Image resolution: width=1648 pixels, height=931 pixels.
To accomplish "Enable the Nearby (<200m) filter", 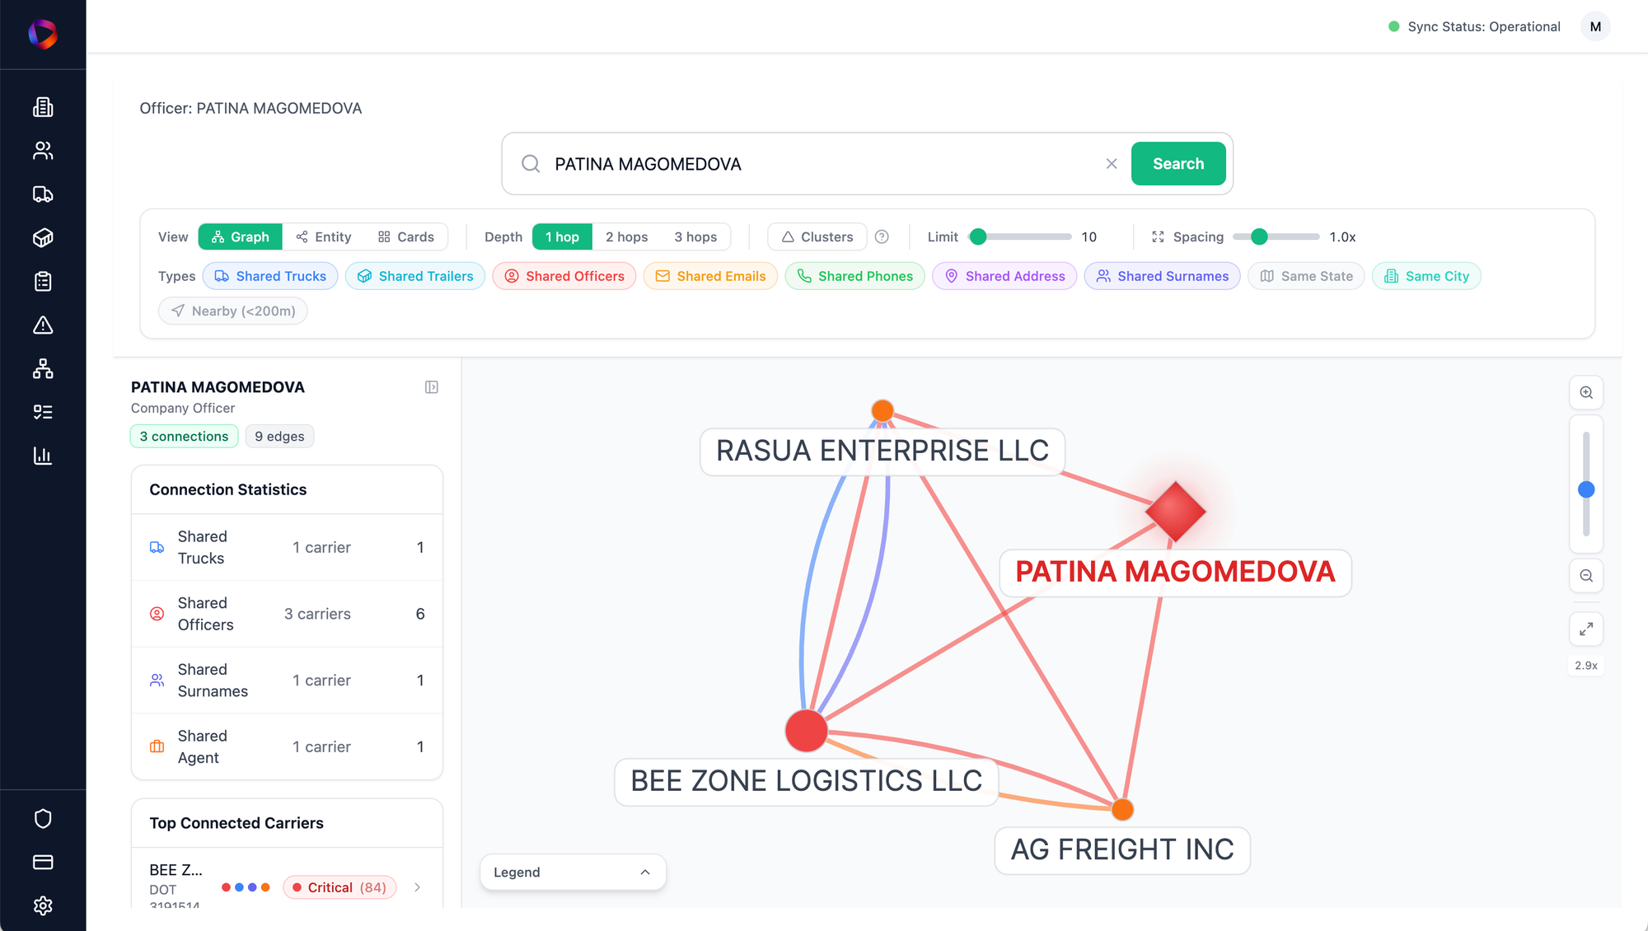I will click(x=233, y=311).
